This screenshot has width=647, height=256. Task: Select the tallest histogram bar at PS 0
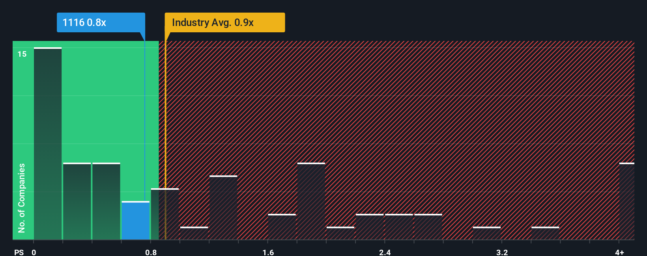tap(48, 143)
